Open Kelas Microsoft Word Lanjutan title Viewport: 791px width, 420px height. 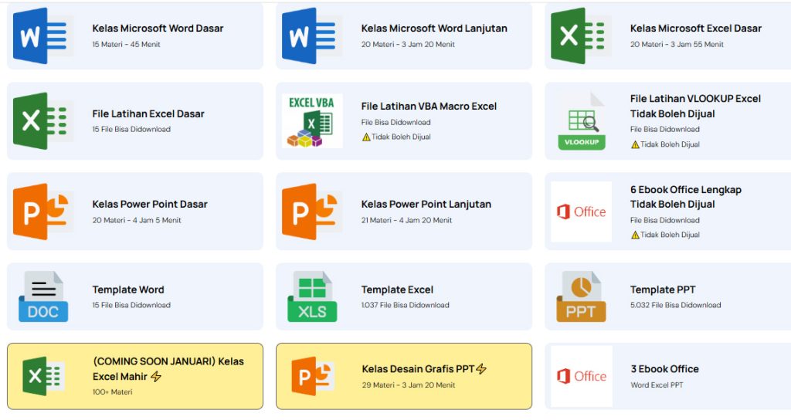434,29
